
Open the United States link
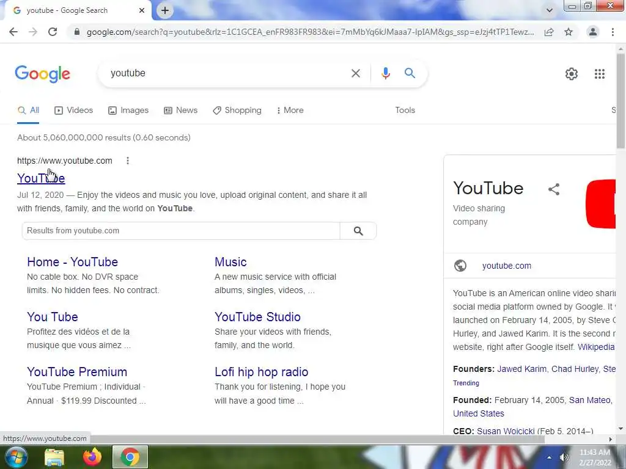[478, 413]
